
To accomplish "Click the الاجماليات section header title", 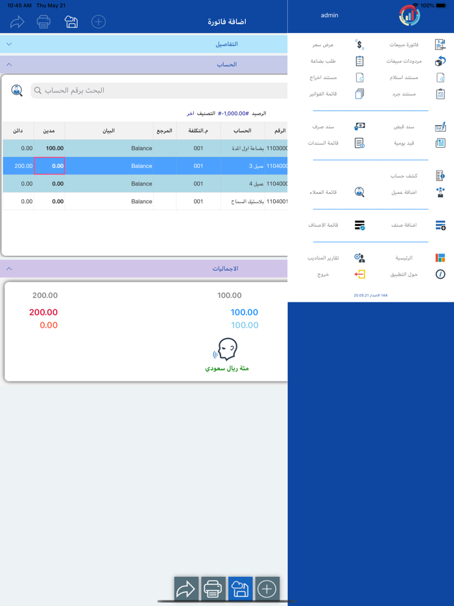I will pyautogui.click(x=225, y=269).
